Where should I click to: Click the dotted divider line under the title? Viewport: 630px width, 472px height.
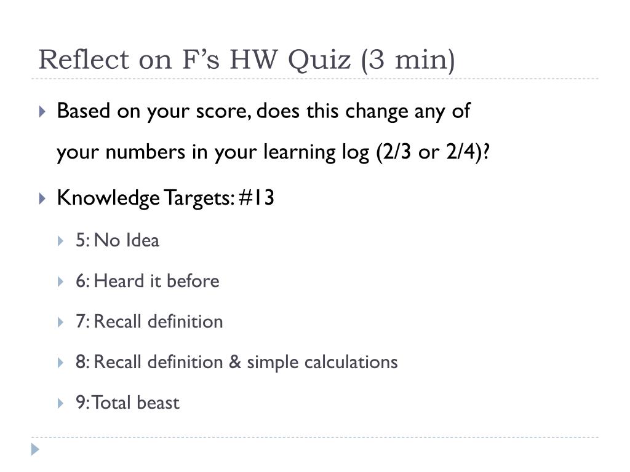tap(315, 79)
